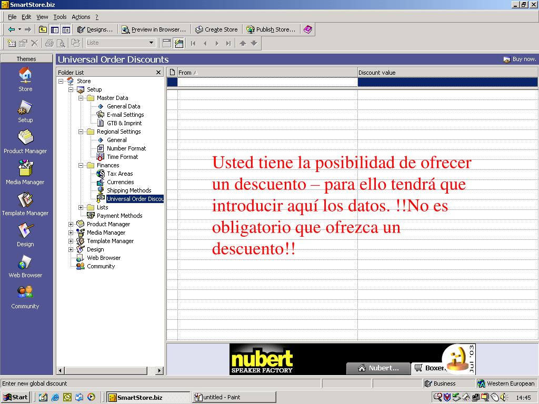
Task: Open the Actions menu
Action: 81,17
